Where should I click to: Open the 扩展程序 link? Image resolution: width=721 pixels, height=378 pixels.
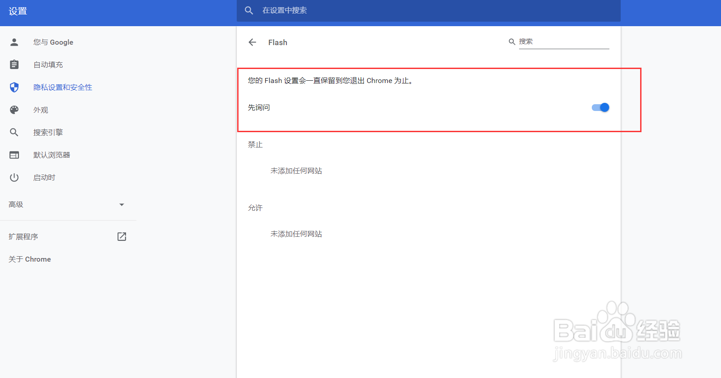click(23, 236)
